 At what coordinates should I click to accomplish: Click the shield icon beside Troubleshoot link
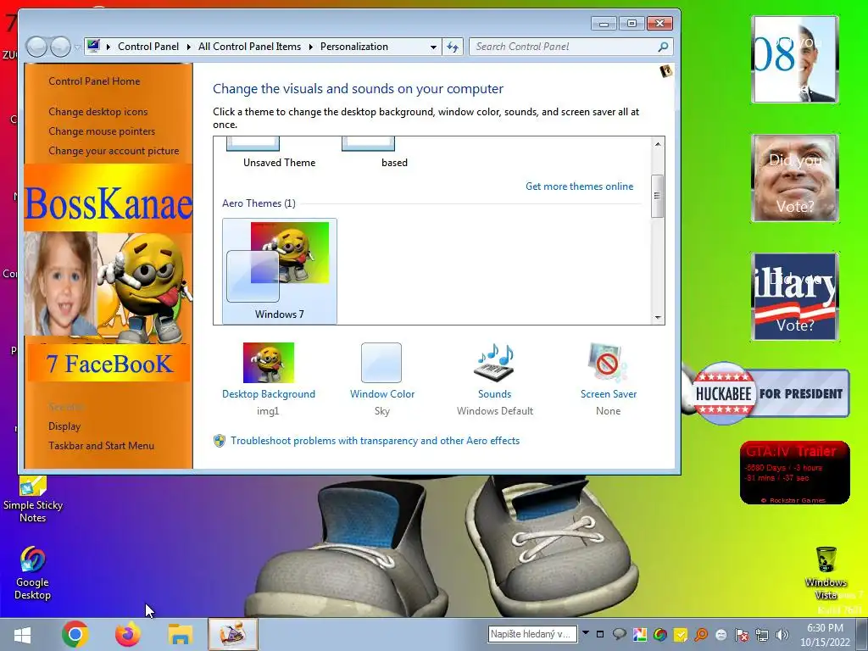220,441
